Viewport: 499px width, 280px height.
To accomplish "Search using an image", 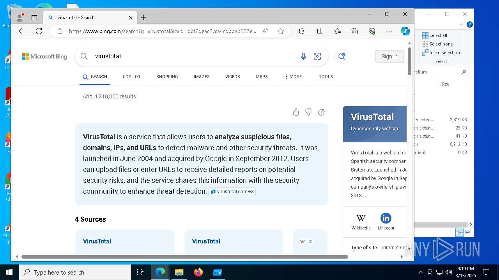I will 317,56.
